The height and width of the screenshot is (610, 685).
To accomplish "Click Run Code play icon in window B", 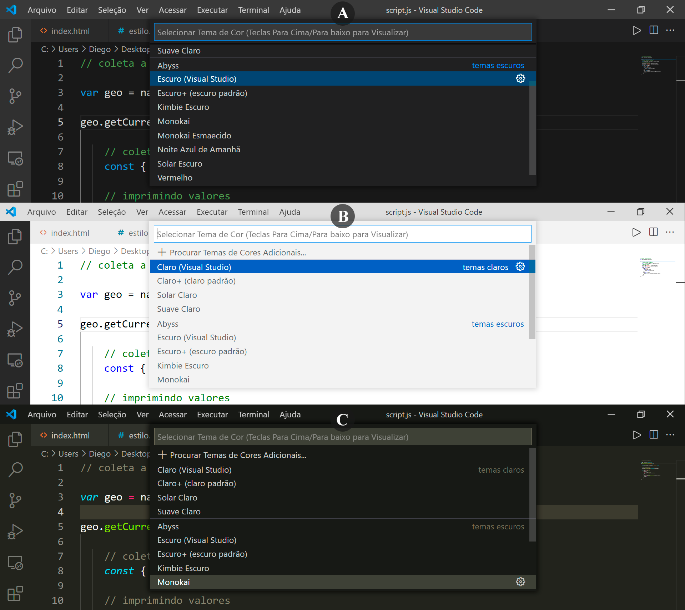I will tap(636, 233).
